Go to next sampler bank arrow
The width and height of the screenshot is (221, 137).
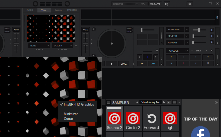pos(164,102)
